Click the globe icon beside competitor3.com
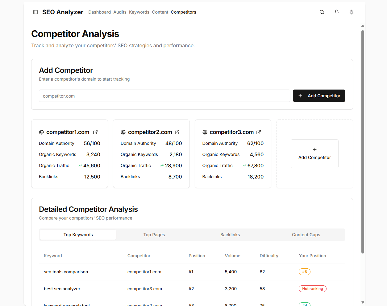 (205, 132)
